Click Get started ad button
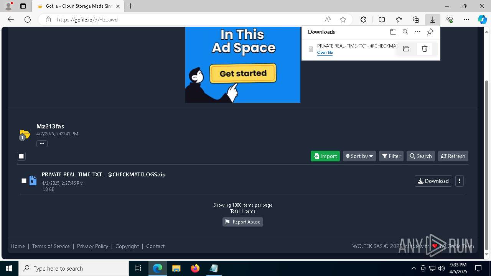The height and width of the screenshot is (276, 491). (x=243, y=73)
